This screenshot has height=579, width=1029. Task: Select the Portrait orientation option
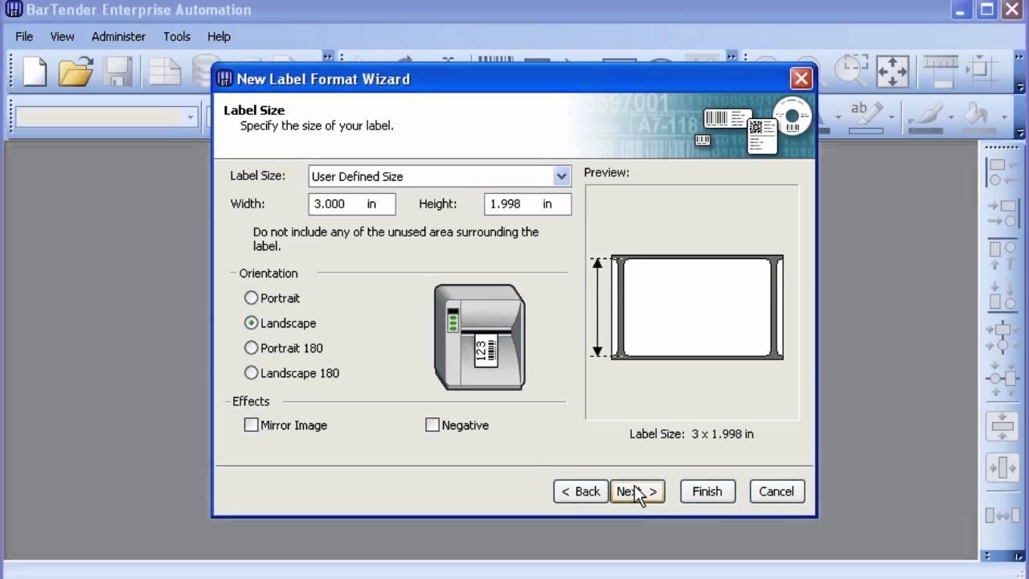tap(252, 298)
